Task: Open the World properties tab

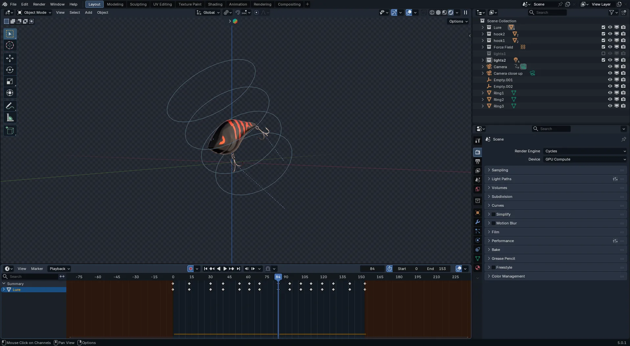Action: click(x=478, y=189)
